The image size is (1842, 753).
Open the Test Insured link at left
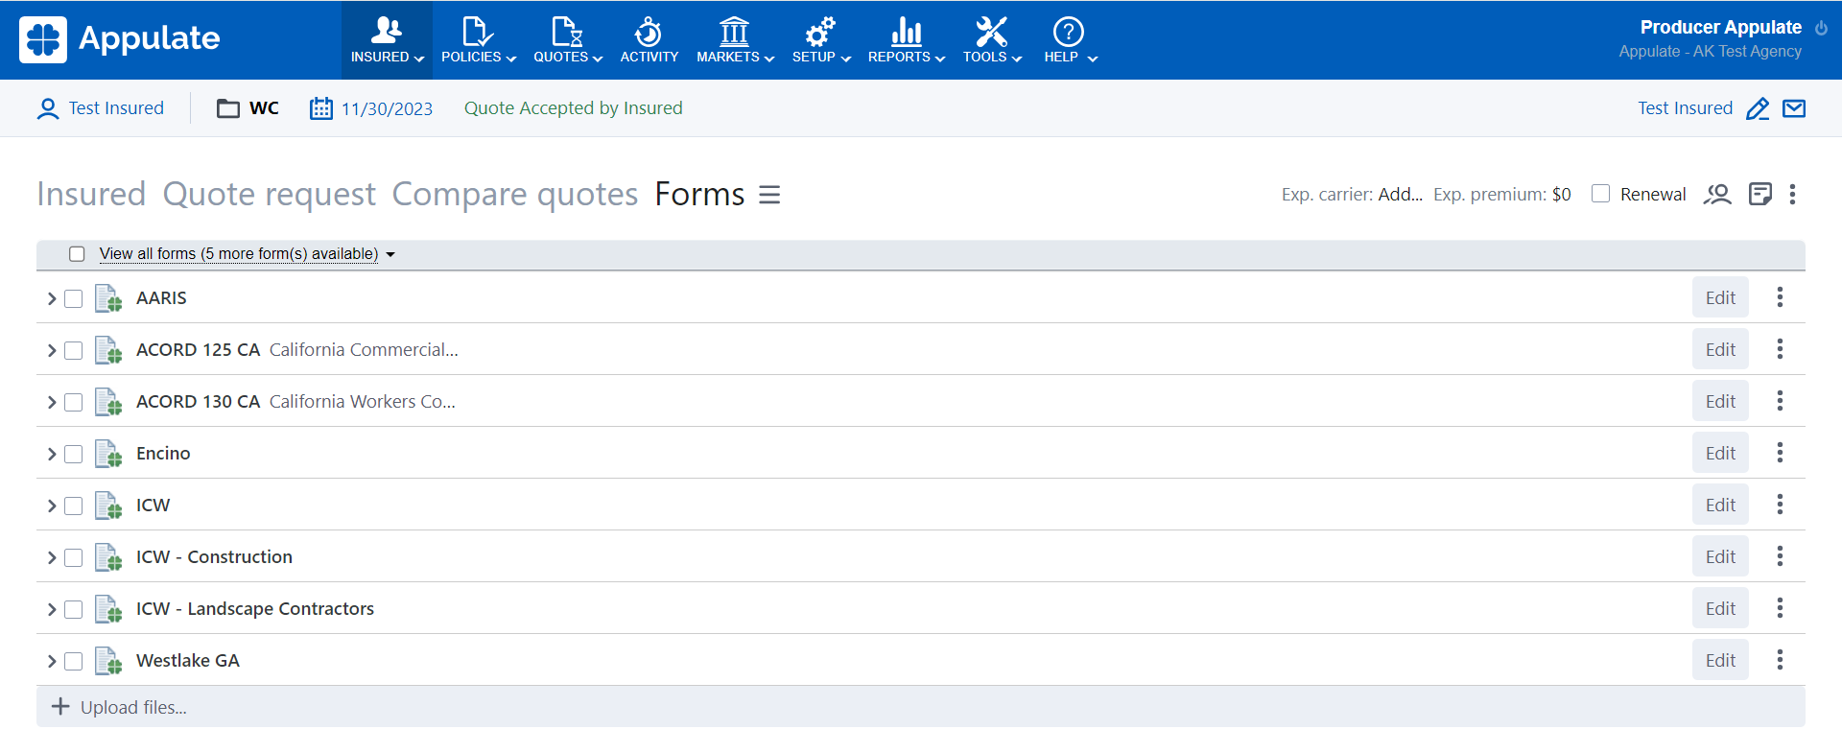(x=115, y=108)
